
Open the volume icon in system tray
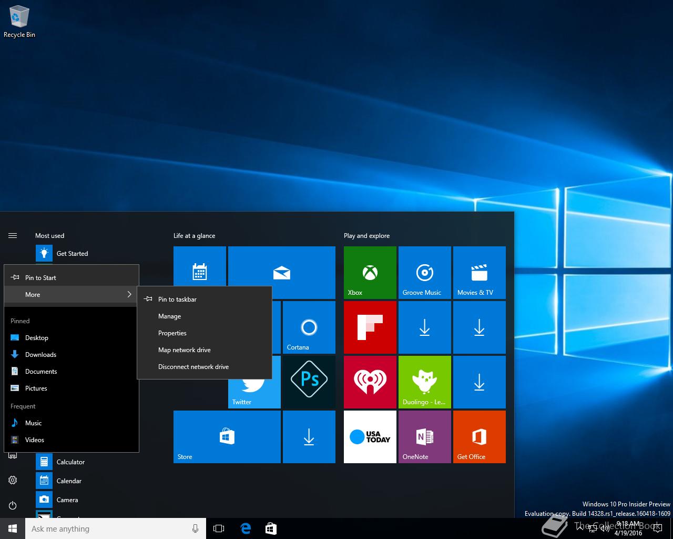pos(604,528)
